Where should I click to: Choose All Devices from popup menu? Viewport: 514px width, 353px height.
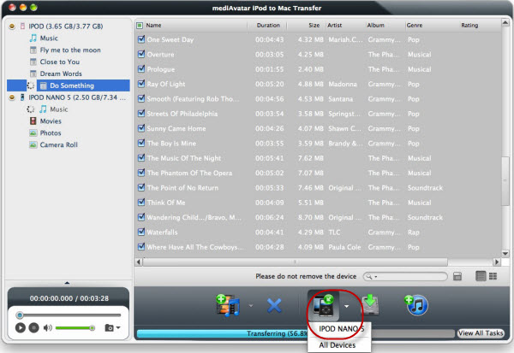pyautogui.click(x=338, y=345)
